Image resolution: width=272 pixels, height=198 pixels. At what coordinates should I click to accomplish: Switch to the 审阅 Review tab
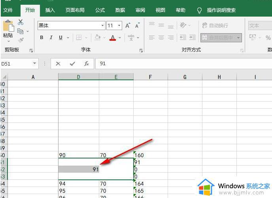(x=140, y=10)
